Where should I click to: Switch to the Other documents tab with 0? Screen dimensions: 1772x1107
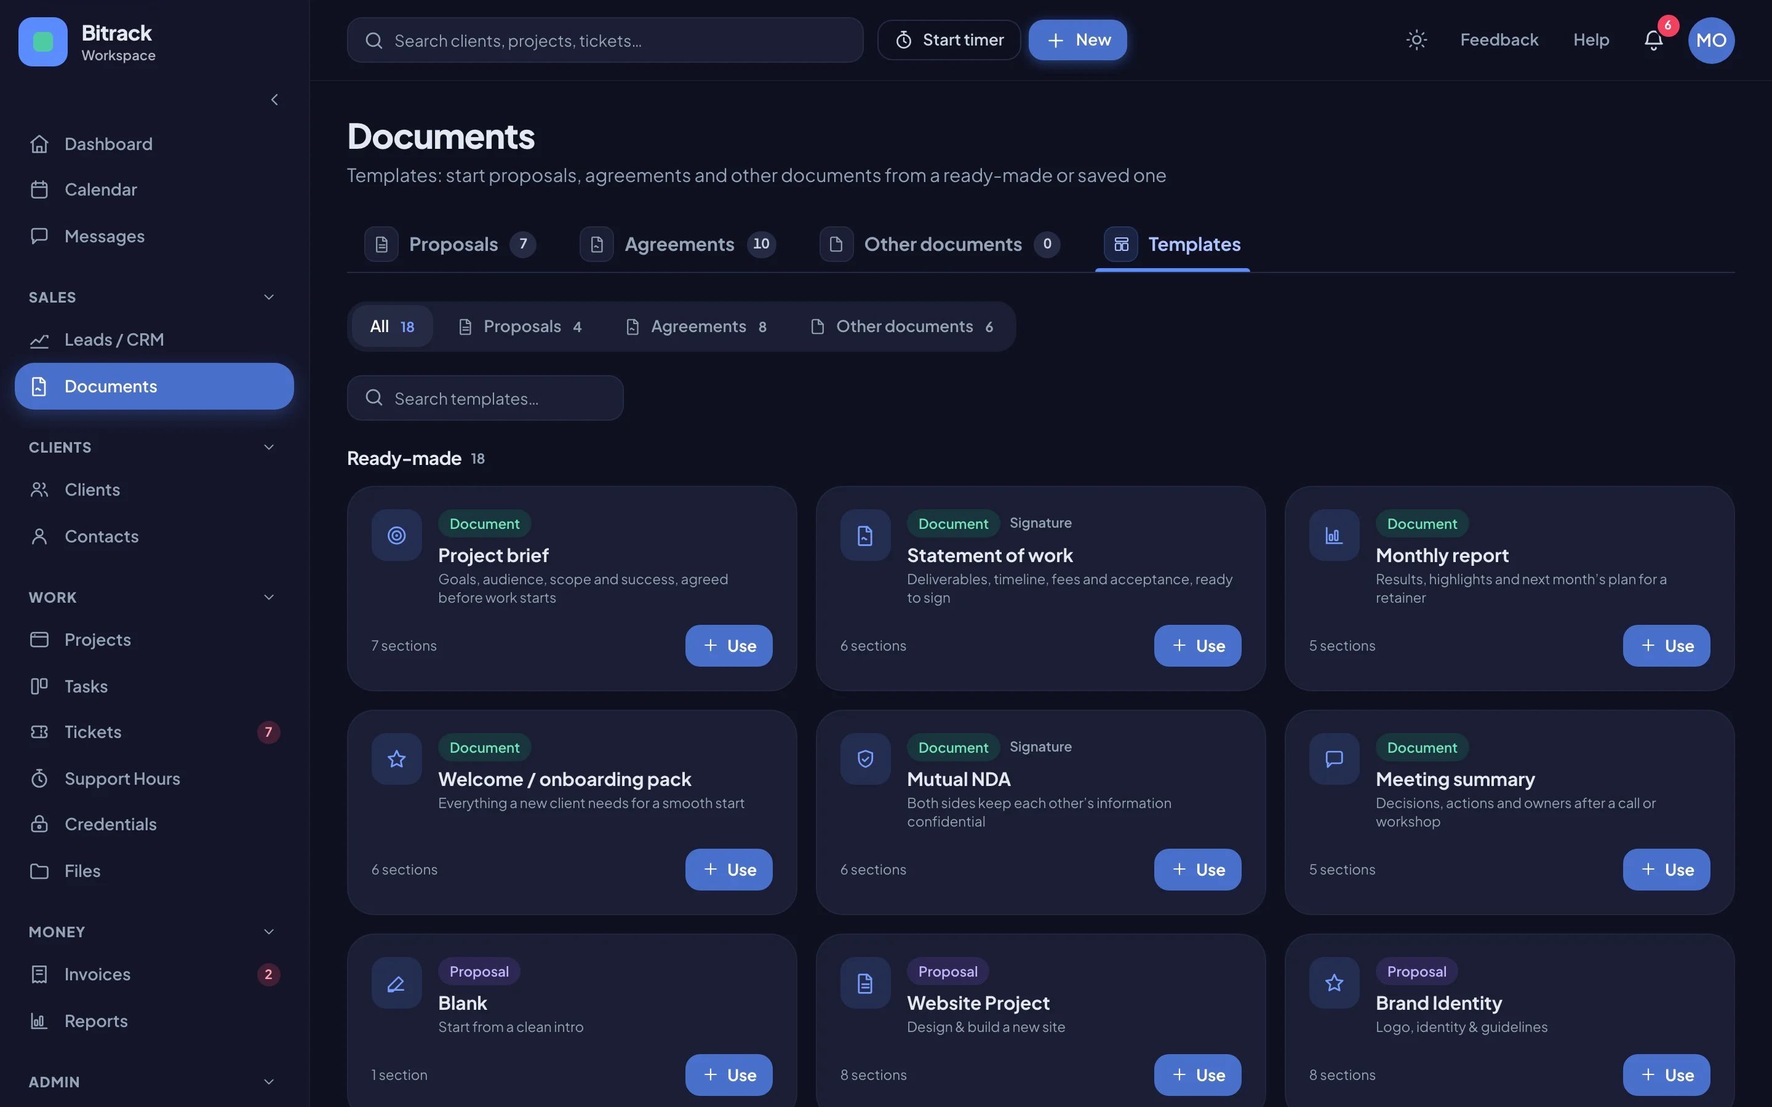940,244
